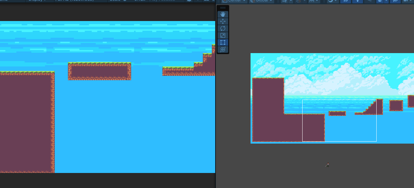Grab the tools overlay drag handle
Image resolution: width=414 pixels, height=188 pixels.
[223, 8]
